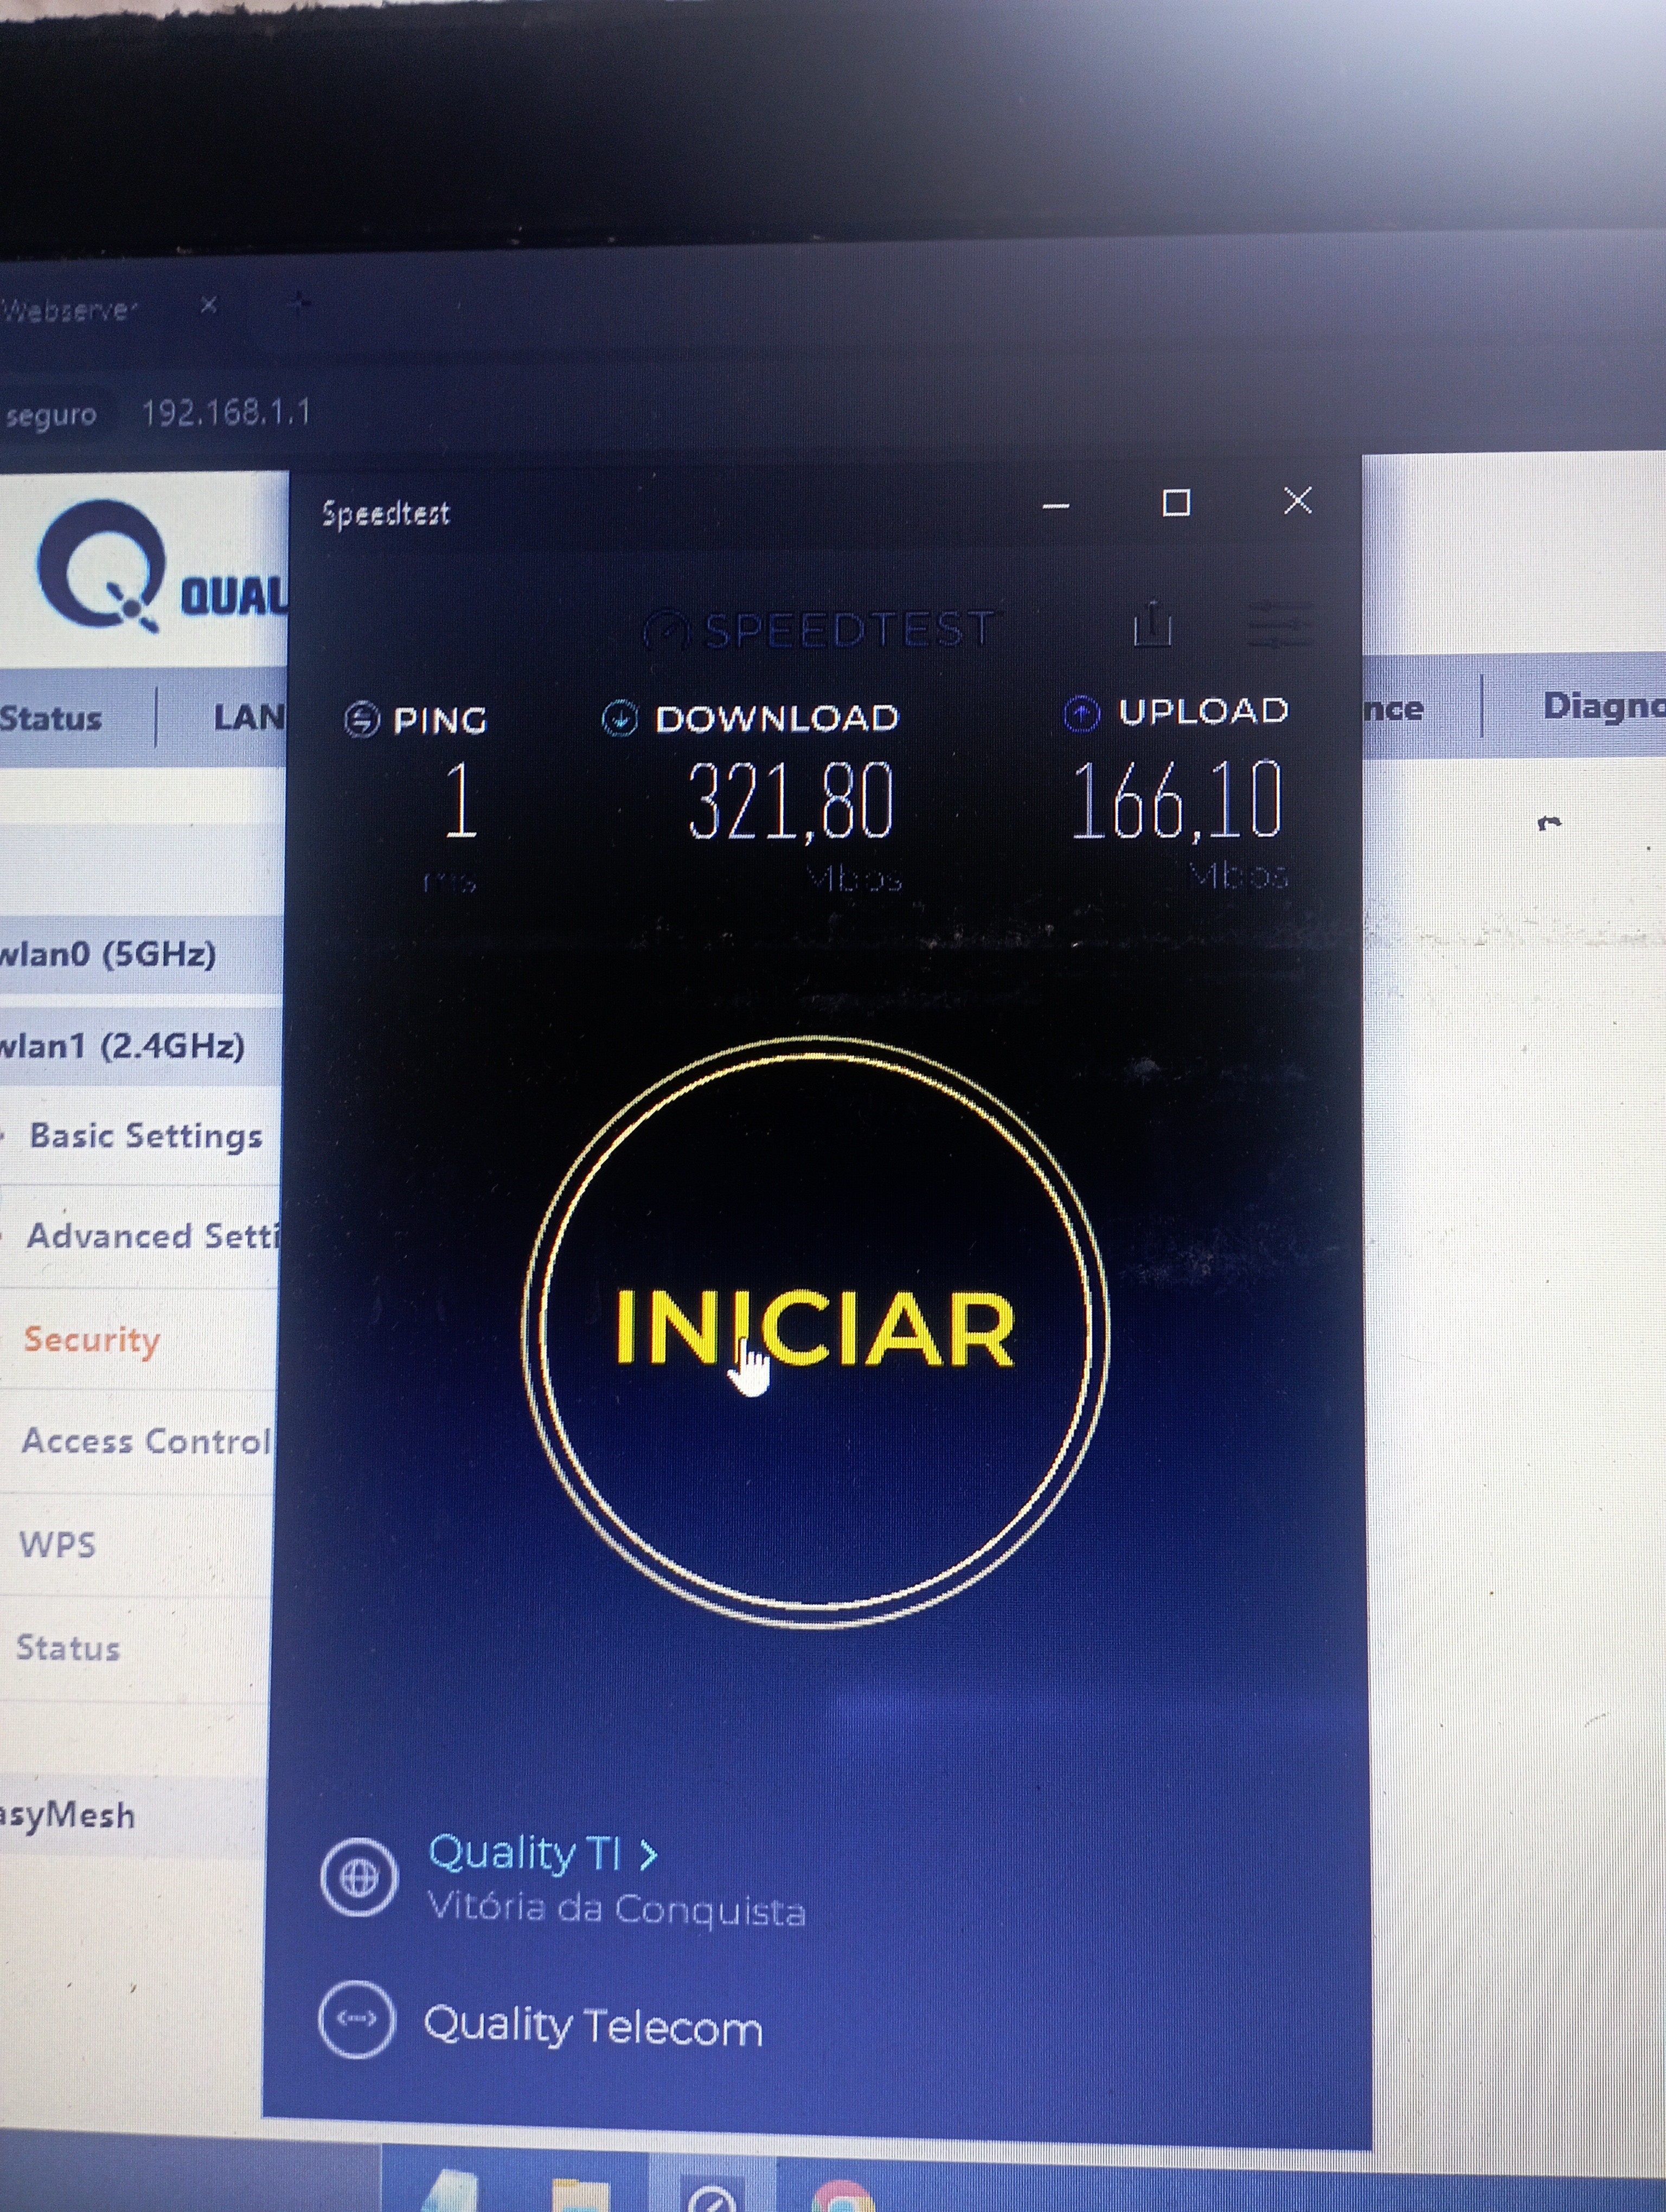Open the WPS menu entry
1666x2212 pixels.
click(x=57, y=1544)
